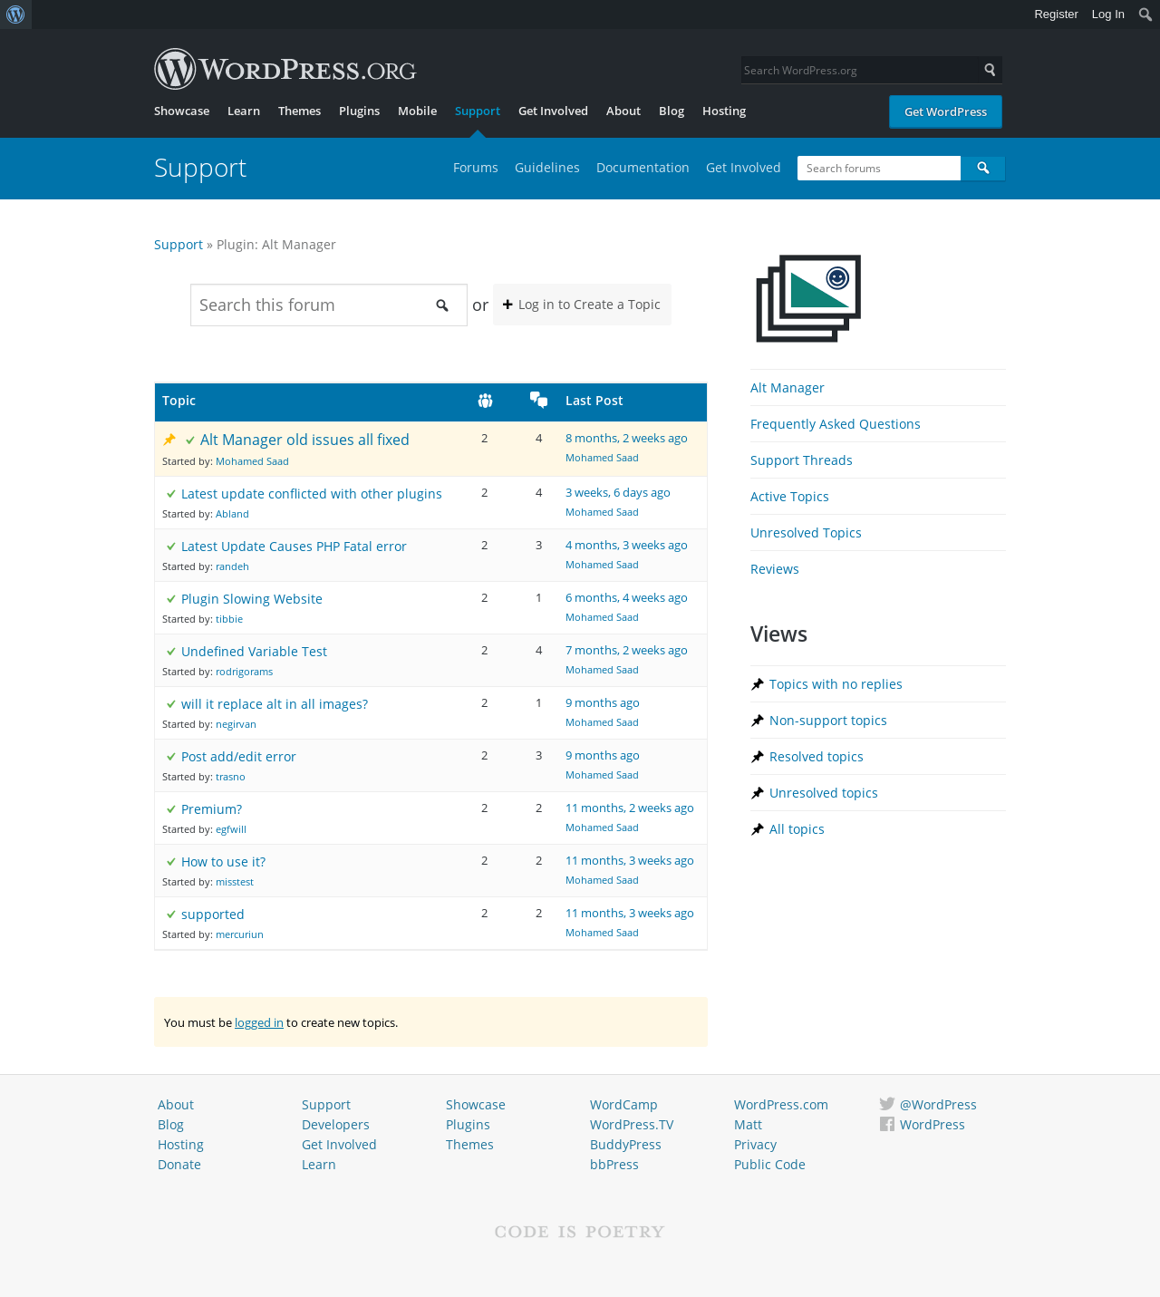Click Log in to Create a Topic button
This screenshot has width=1160, height=1297.
pyautogui.click(x=582, y=305)
